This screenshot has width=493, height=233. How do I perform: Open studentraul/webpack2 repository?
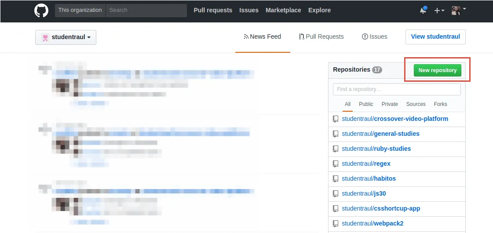click(372, 224)
